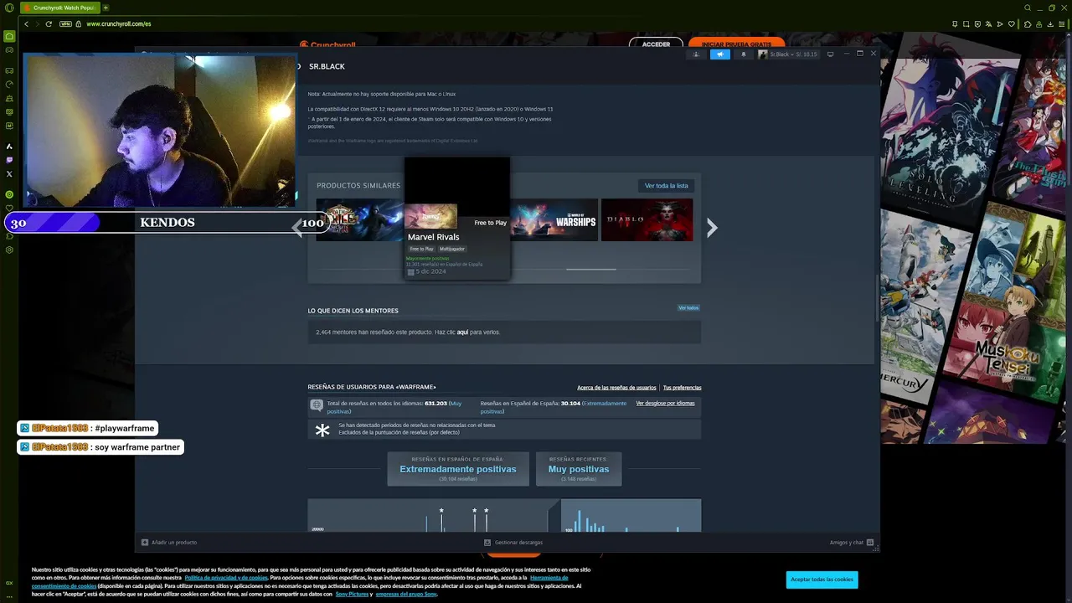1072x603 pixels.
Task: Click Steam announcements megaphone button
Action: pos(720,54)
